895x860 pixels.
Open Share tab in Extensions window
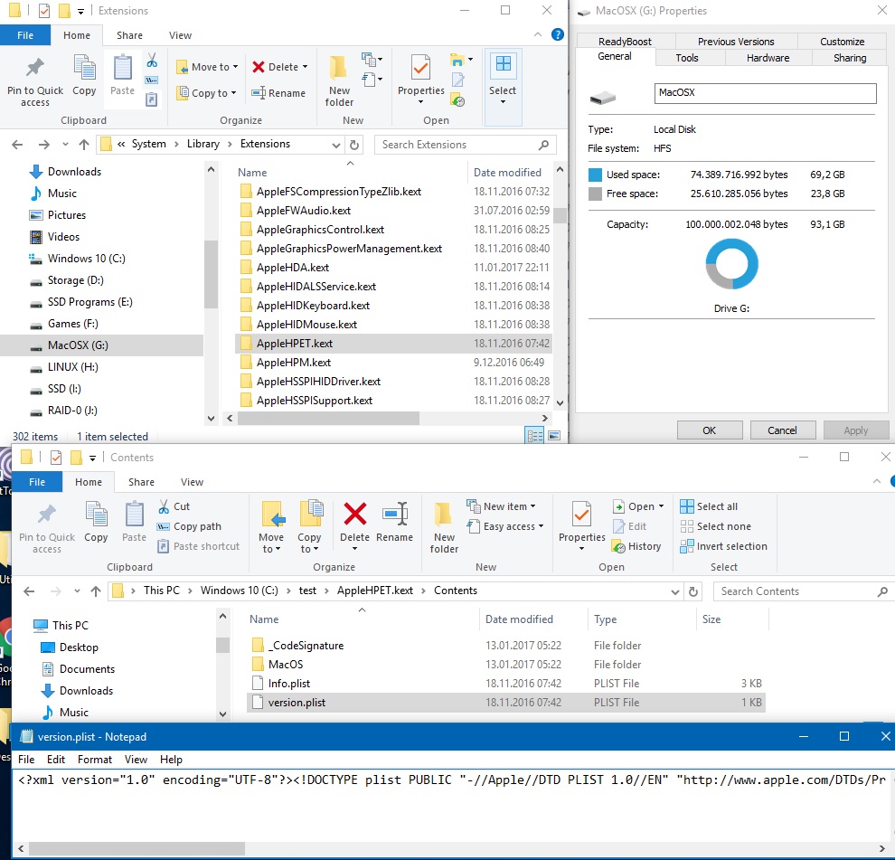[x=129, y=35]
